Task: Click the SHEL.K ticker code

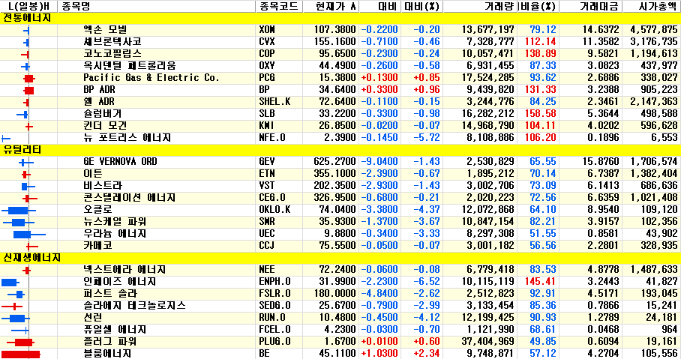Action: pyautogui.click(x=274, y=102)
